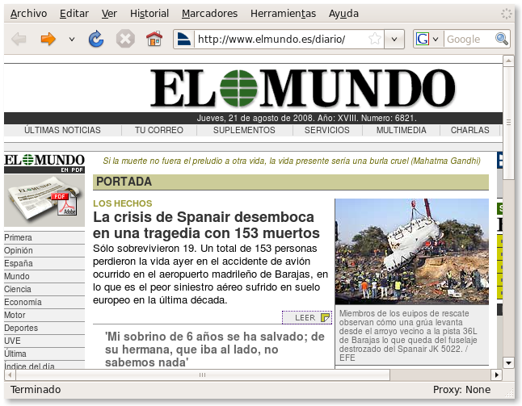Click the LEER button
This screenshot has height=406, width=522.
click(307, 317)
